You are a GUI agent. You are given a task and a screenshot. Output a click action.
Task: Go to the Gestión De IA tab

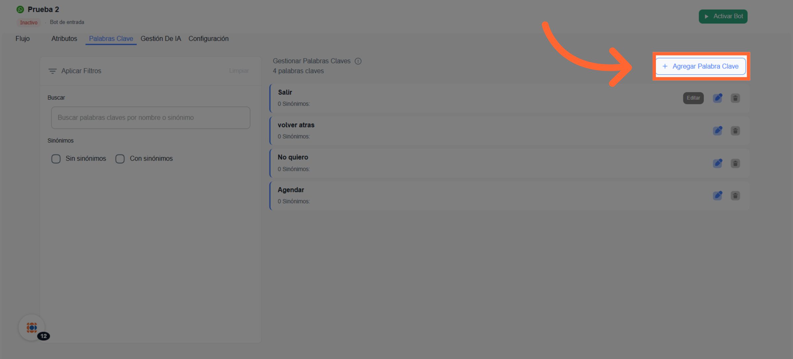161,39
